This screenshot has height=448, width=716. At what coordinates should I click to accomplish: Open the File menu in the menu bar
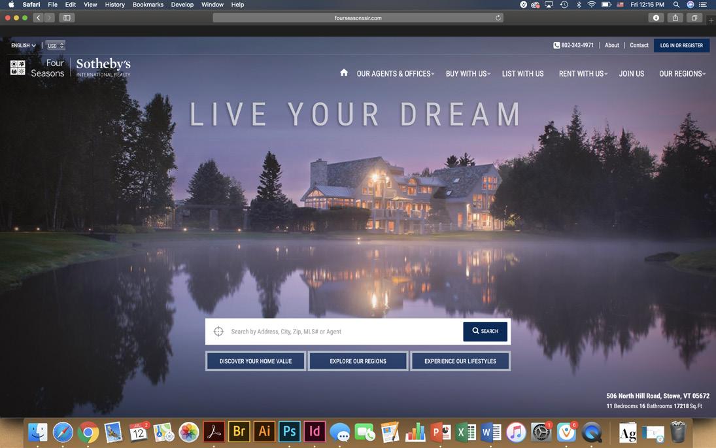(52, 5)
